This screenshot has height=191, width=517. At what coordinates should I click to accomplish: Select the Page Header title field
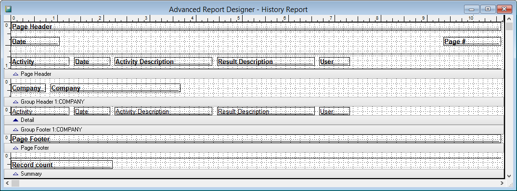[256, 26]
